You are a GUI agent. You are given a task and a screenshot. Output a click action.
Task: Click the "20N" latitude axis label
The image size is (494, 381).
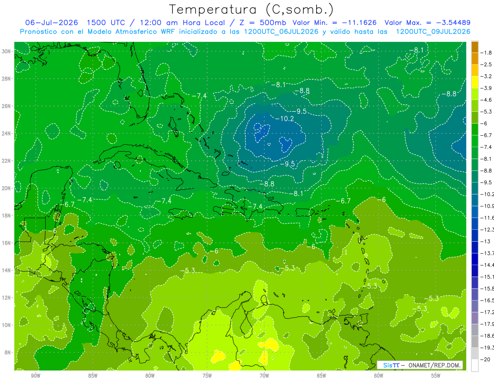(7, 188)
